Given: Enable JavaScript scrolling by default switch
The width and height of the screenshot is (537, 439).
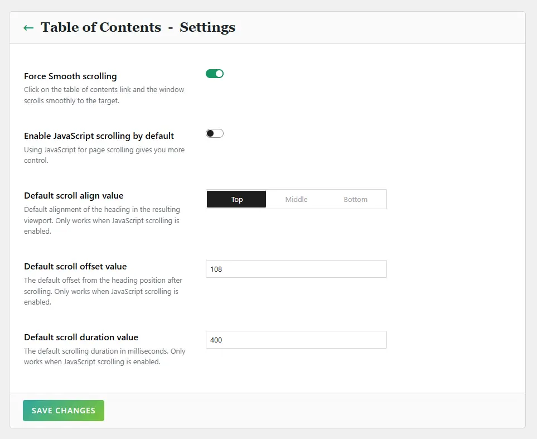Looking at the screenshot, I should click(215, 133).
